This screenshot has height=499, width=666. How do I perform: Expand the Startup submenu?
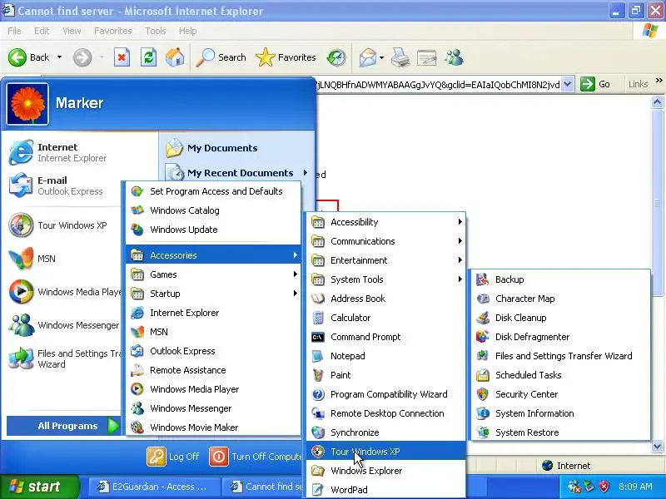coord(213,294)
